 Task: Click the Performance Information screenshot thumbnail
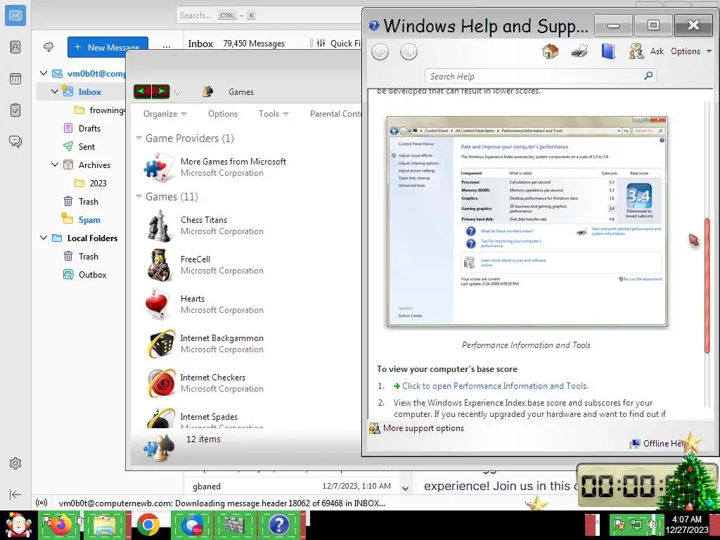tap(527, 221)
